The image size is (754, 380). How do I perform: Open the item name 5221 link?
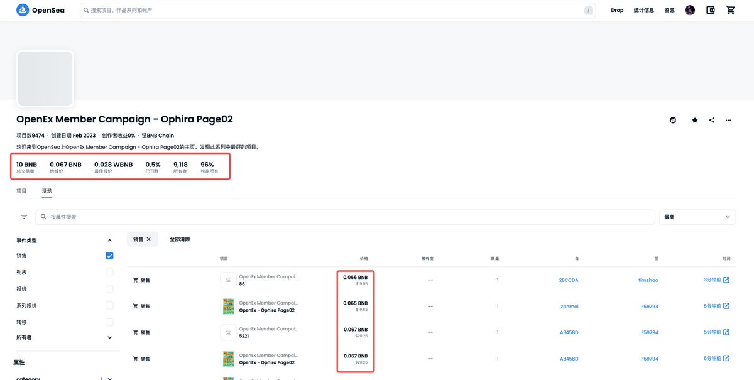tap(244, 336)
